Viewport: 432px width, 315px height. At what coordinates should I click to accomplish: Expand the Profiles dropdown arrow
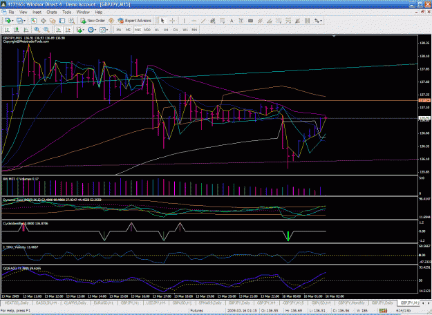tap(24, 21)
